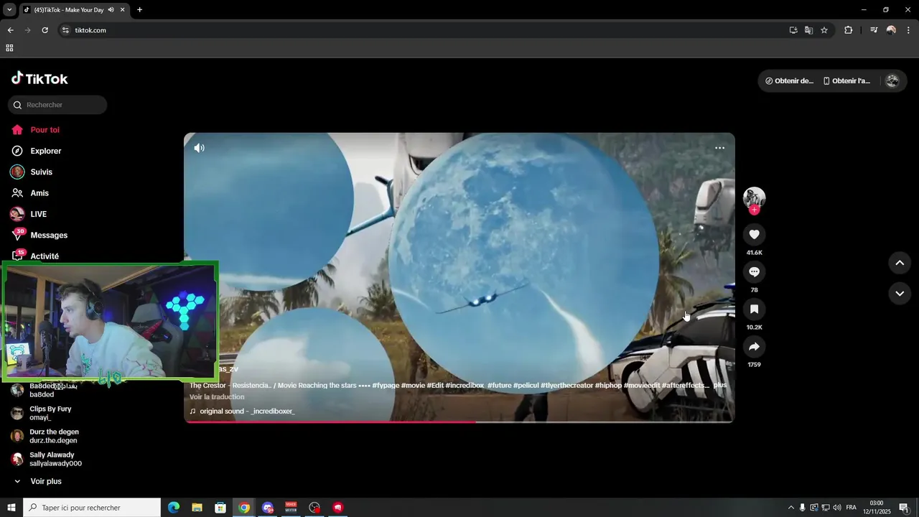Screen dimensions: 919x517
Task: Open the Chrome apps grid shortcut
Action: [9, 48]
